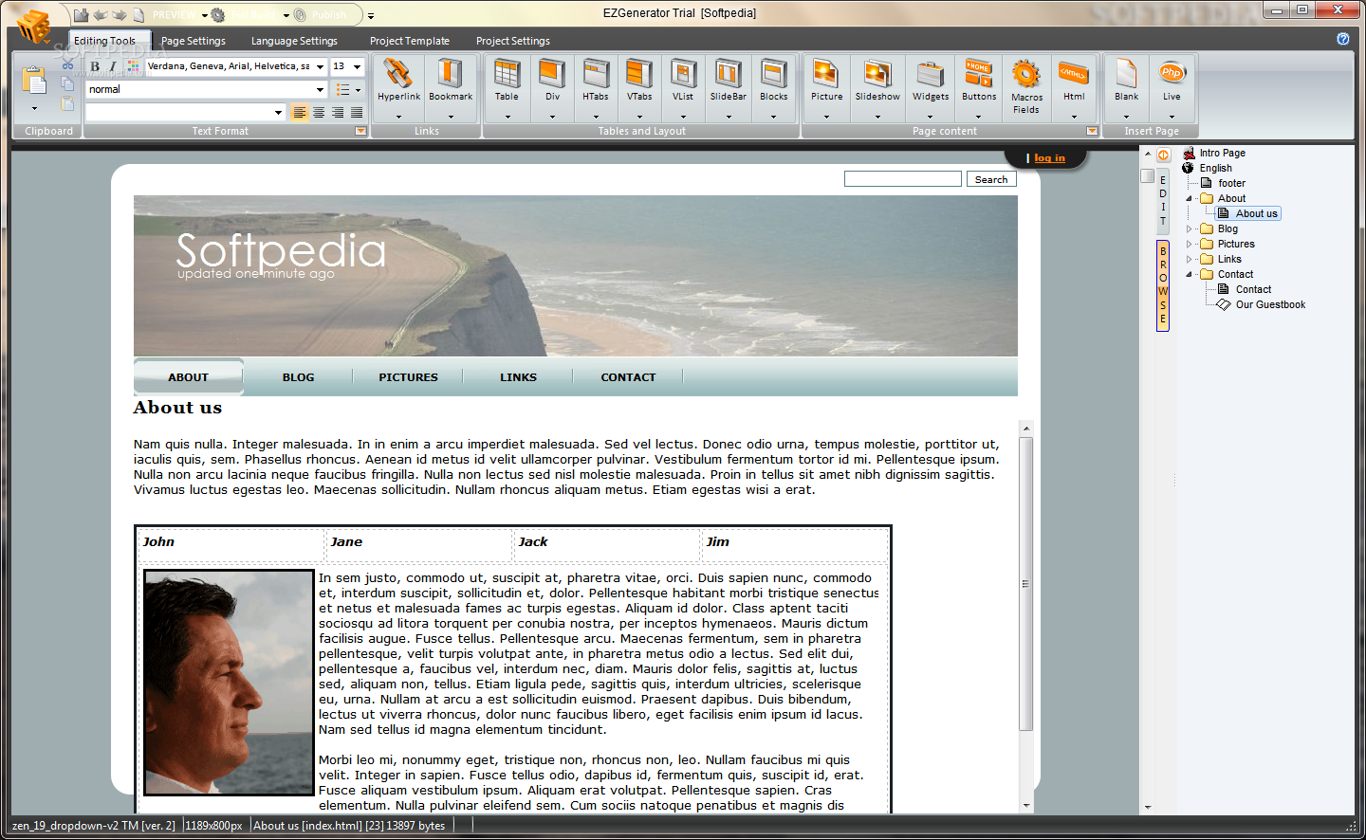Click BLOG in site navigation
The width and height of the screenshot is (1366, 840).
298,377
